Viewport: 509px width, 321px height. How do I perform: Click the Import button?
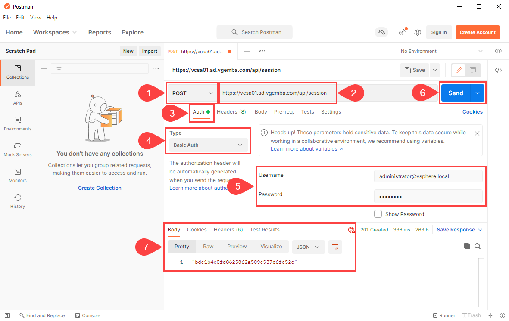(150, 51)
